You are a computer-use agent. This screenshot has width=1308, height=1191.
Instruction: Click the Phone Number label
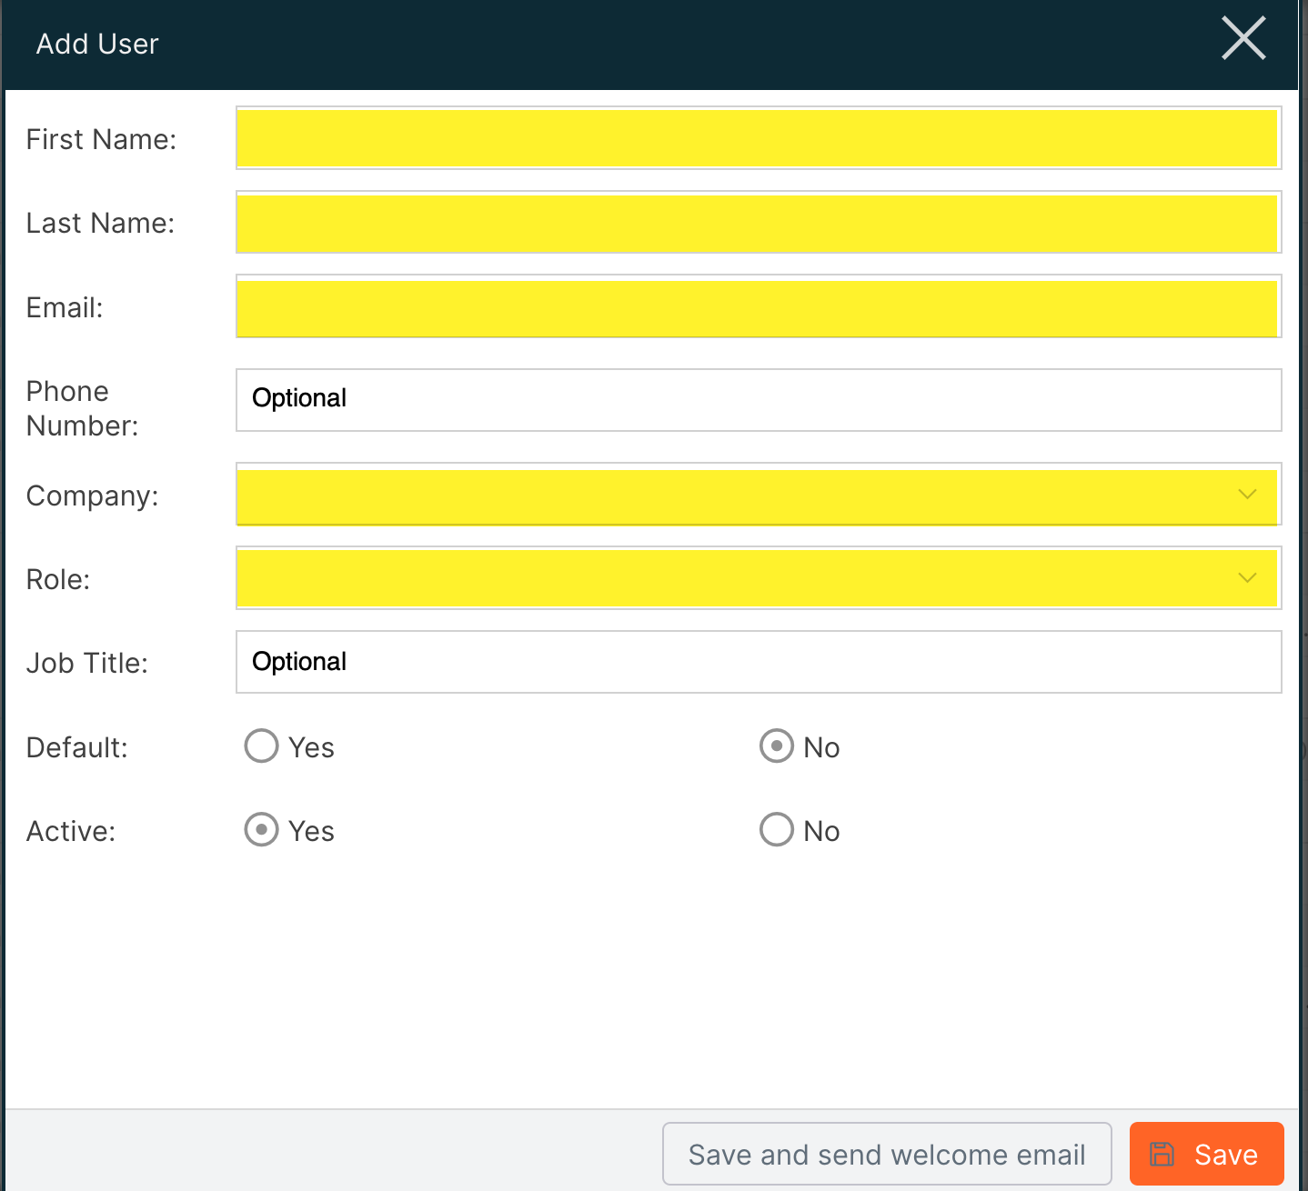[x=82, y=408]
